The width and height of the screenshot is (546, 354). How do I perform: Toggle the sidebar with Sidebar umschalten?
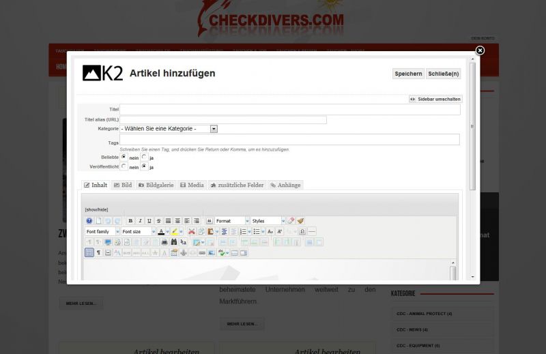435,99
